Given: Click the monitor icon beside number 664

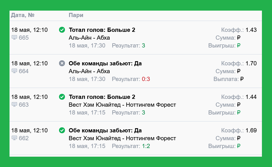Looking at the screenshot, I should [14, 71].
